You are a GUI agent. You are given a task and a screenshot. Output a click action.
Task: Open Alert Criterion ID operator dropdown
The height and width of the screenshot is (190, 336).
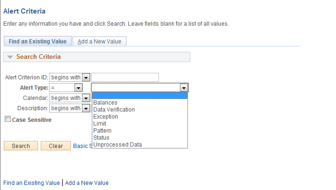(86, 77)
